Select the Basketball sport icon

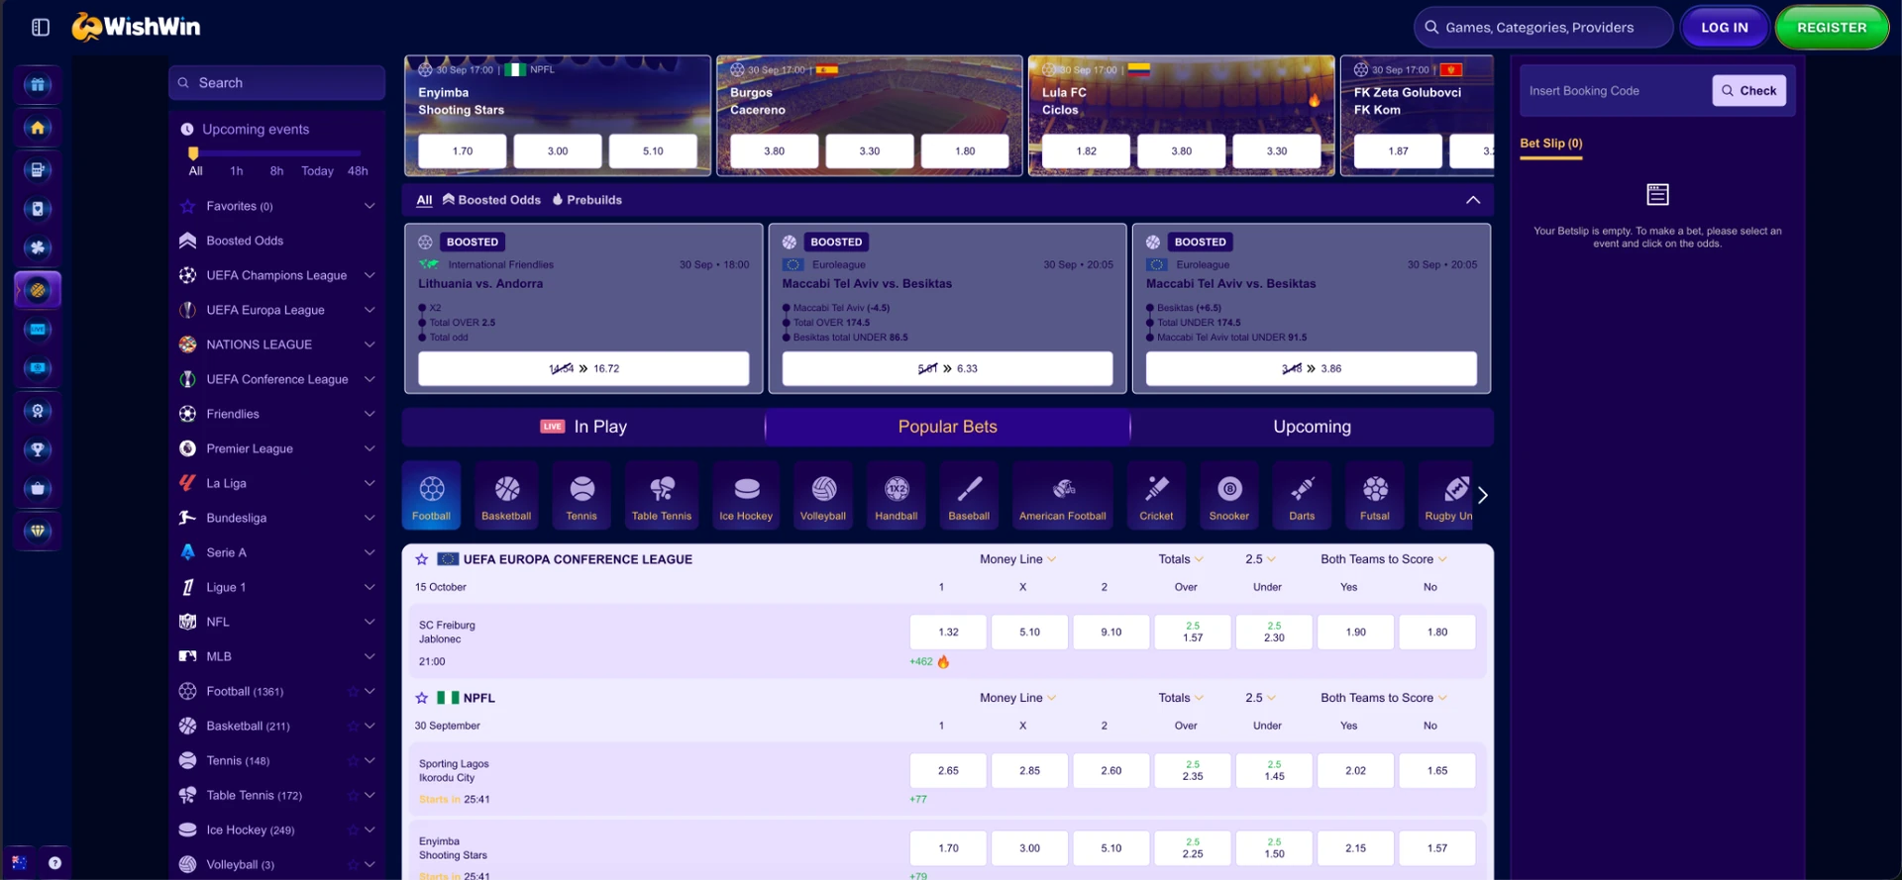click(x=506, y=495)
